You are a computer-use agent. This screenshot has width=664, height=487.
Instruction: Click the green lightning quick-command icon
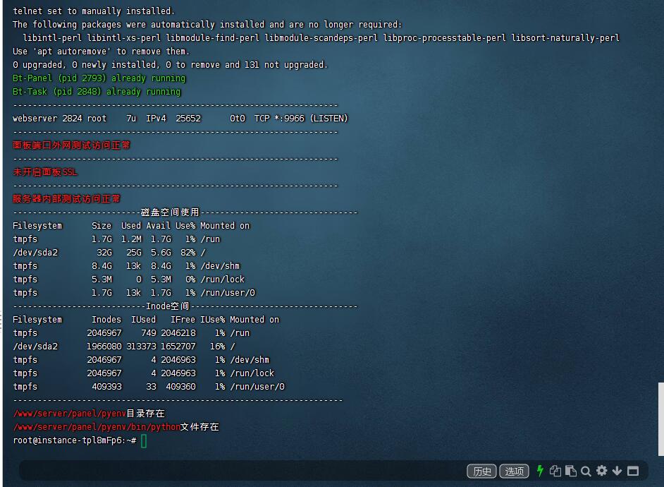click(x=540, y=471)
